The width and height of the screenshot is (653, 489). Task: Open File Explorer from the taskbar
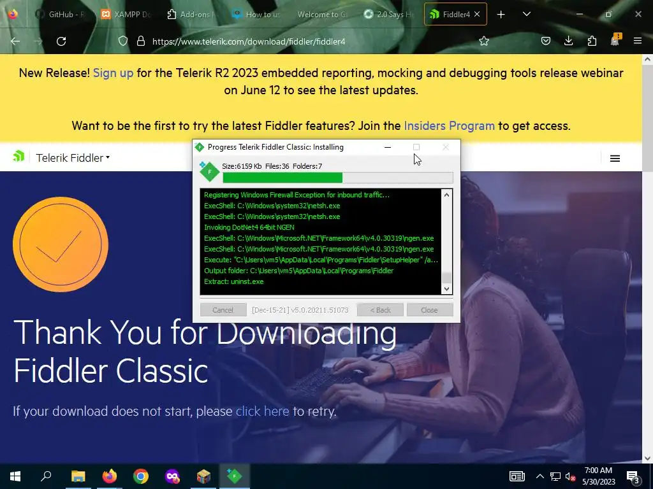pyautogui.click(x=78, y=476)
